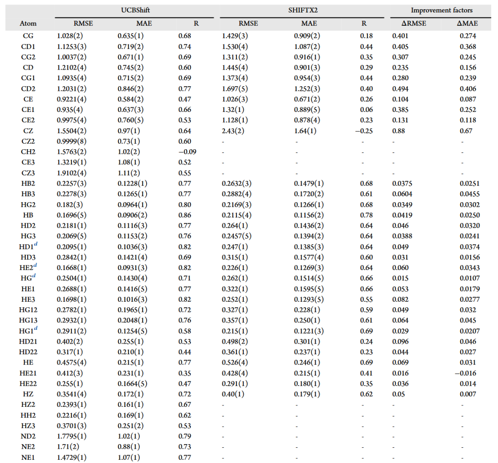Click the value 2.43(2) in CZ row
This screenshot has height=463, width=498.
(x=233, y=131)
